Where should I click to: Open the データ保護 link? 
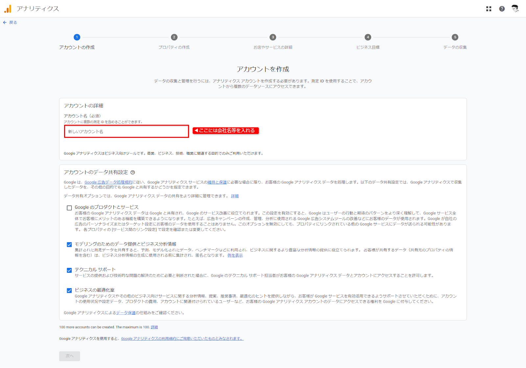[126, 313]
